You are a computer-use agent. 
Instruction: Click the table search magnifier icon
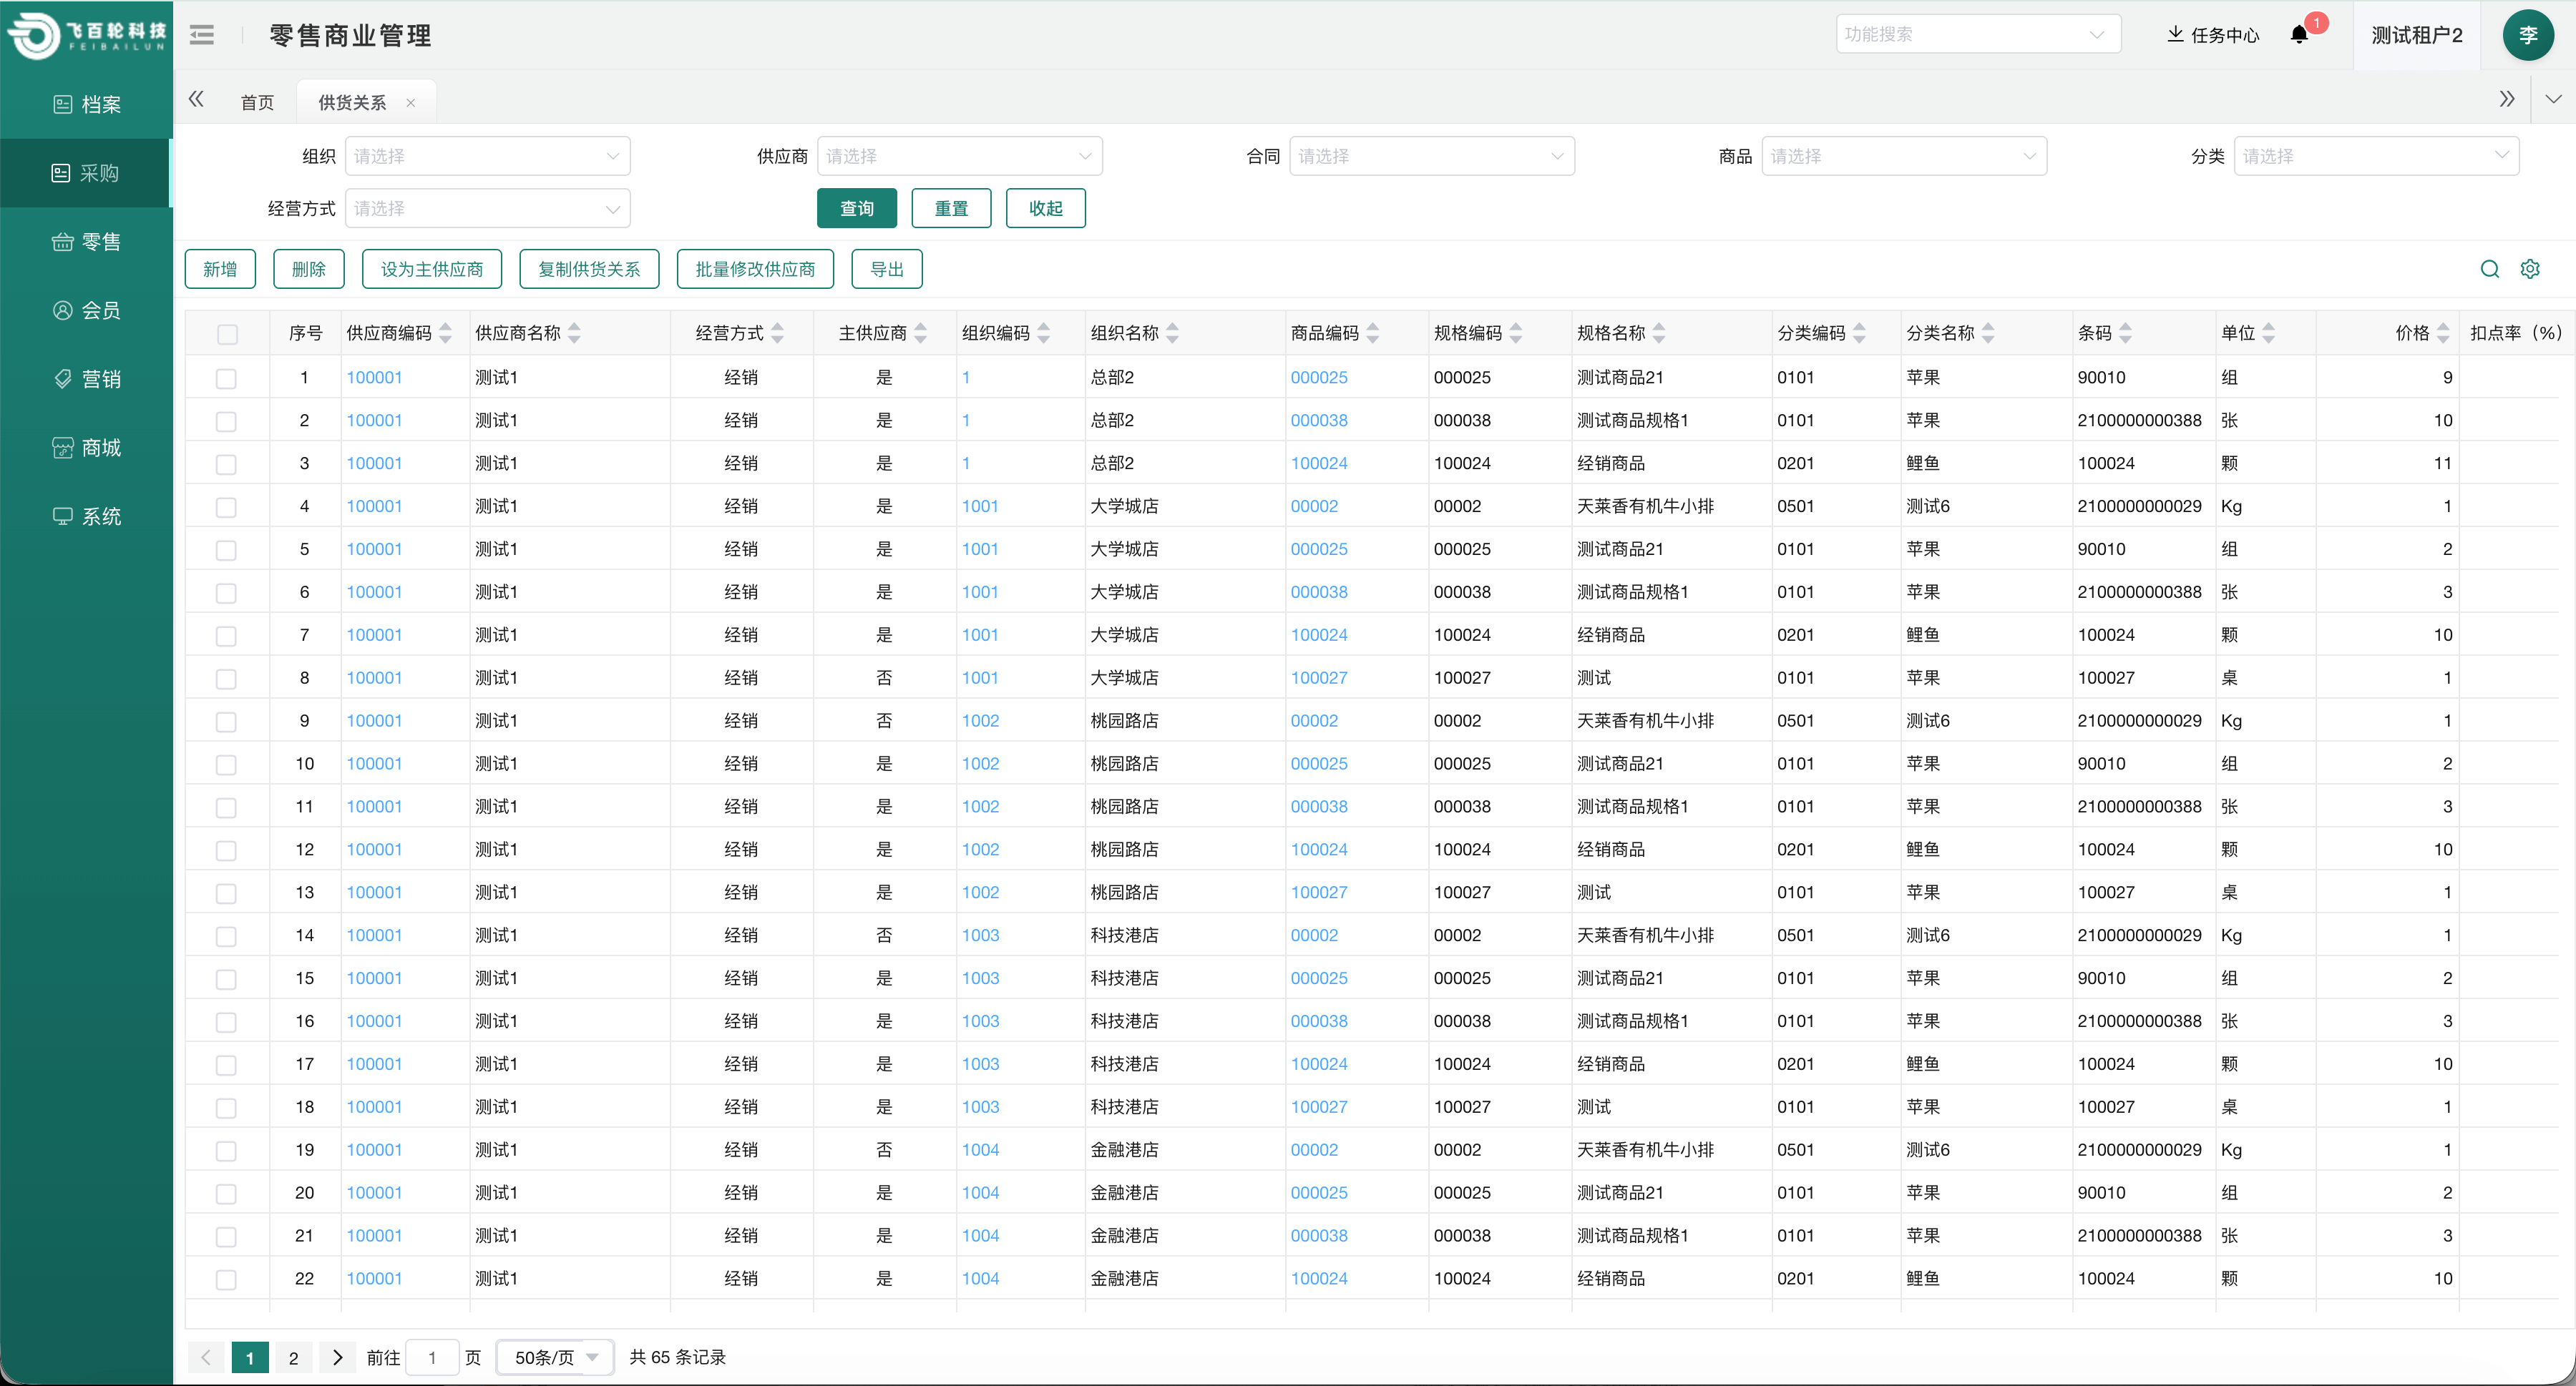coord(2489,269)
